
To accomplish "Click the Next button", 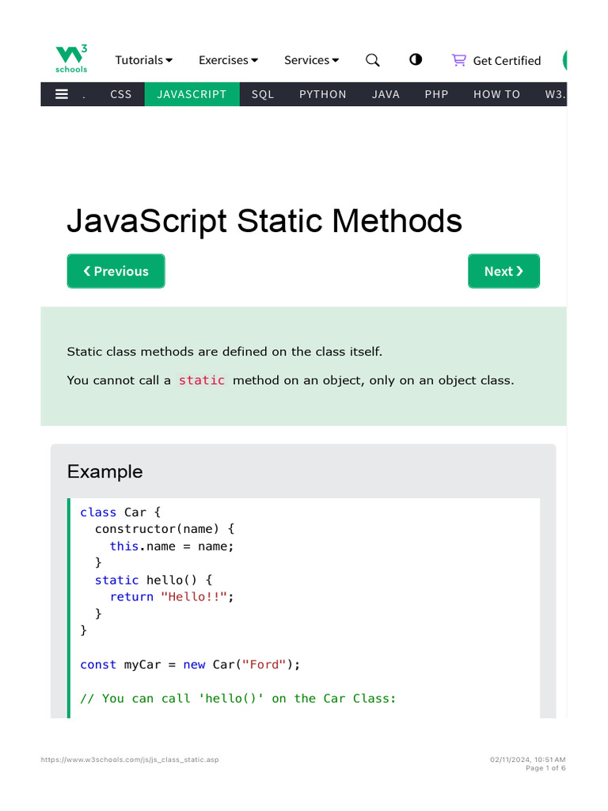I will coord(503,271).
